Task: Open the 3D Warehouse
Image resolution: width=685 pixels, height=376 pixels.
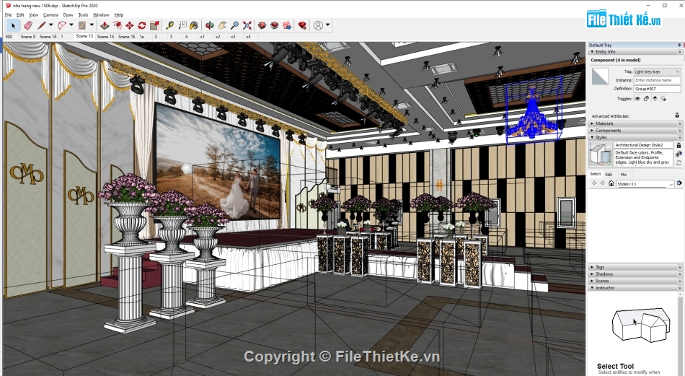Action: pyautogui.click(x=262, y=26)
